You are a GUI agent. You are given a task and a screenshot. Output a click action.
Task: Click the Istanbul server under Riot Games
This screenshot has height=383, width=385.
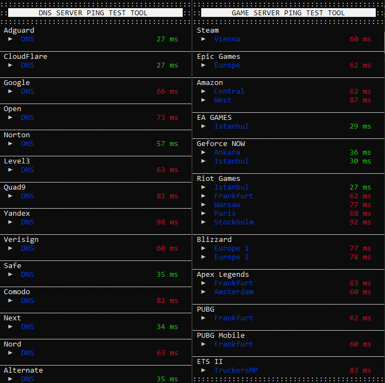pos(231,187)
